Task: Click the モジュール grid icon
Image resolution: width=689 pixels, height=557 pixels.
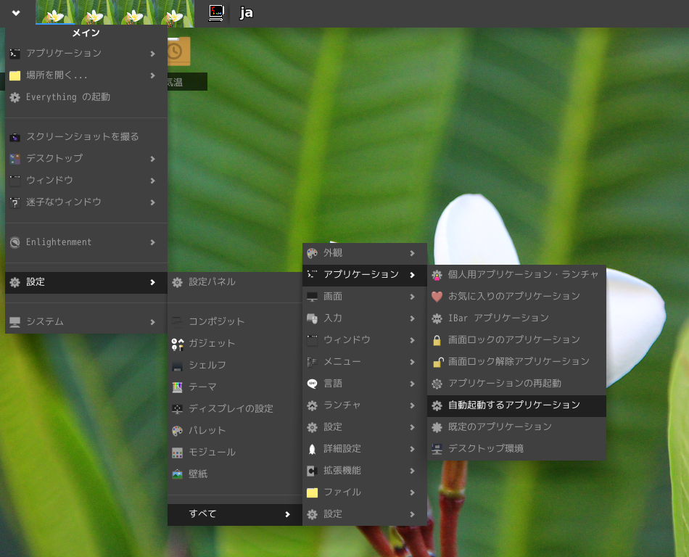Action: 177,453
